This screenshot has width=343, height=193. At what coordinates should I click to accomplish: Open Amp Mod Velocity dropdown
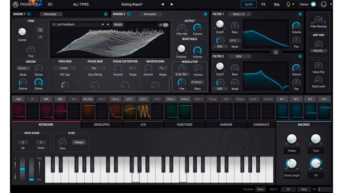[318, 51]
